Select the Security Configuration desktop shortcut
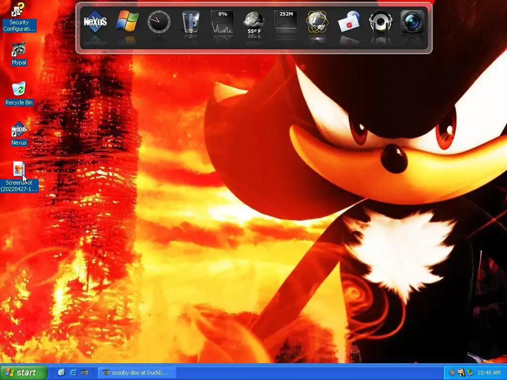The image size is (507, 380). (x=19, y=17)
